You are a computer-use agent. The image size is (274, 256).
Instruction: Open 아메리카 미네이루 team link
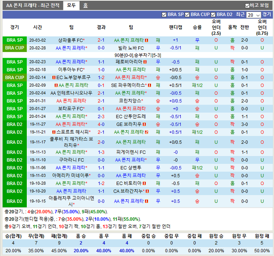click(71, 176)
